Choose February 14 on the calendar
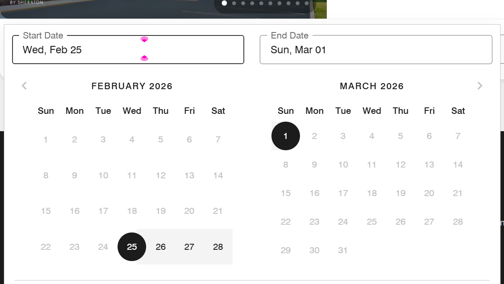 point(218,175)
